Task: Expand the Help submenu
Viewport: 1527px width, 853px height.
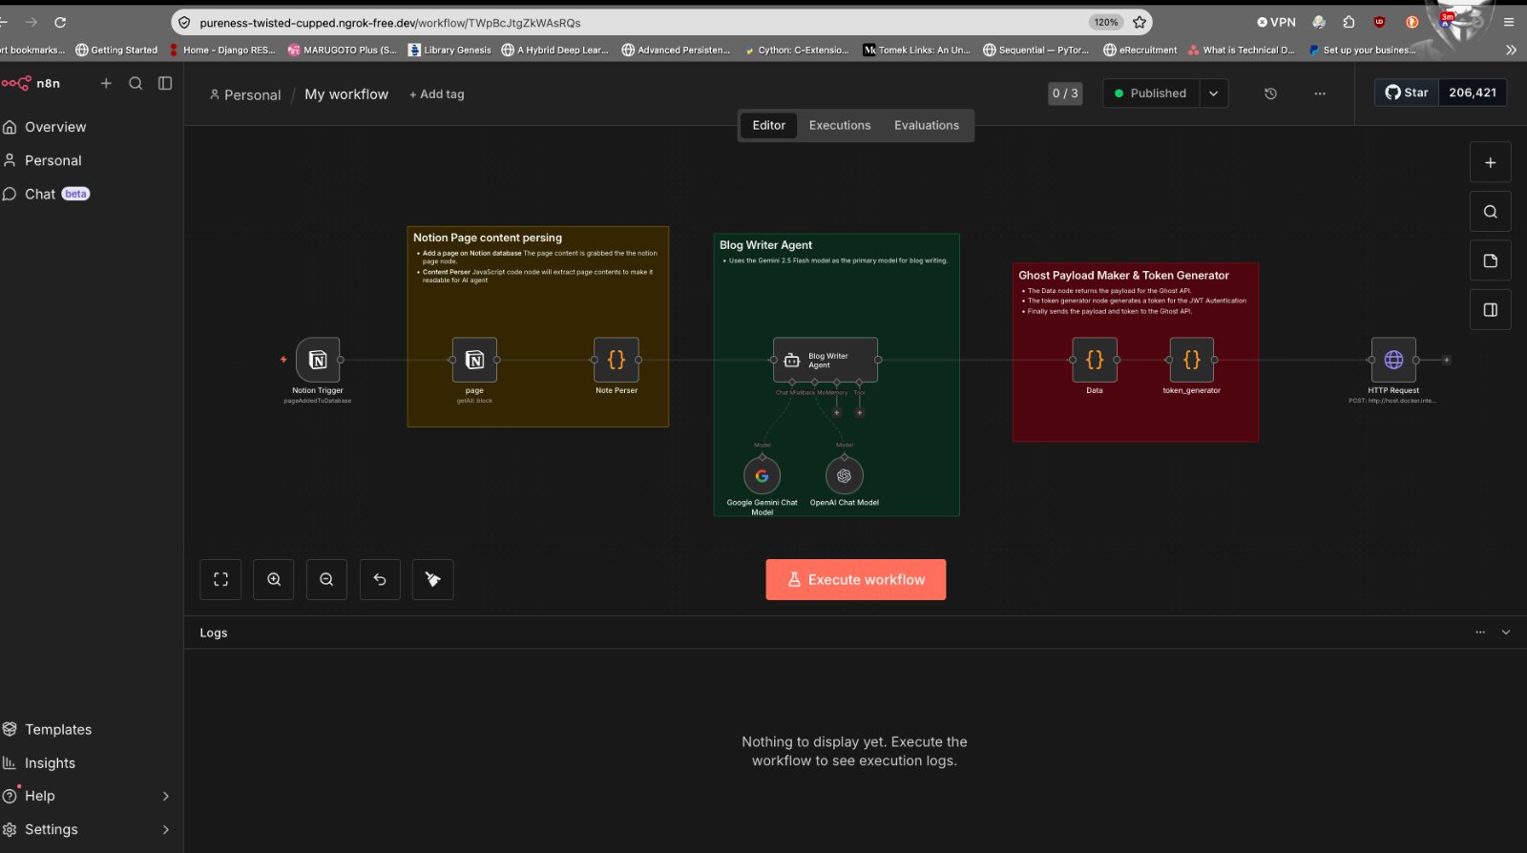Action: pyautogui.click(x=165, y=796)
